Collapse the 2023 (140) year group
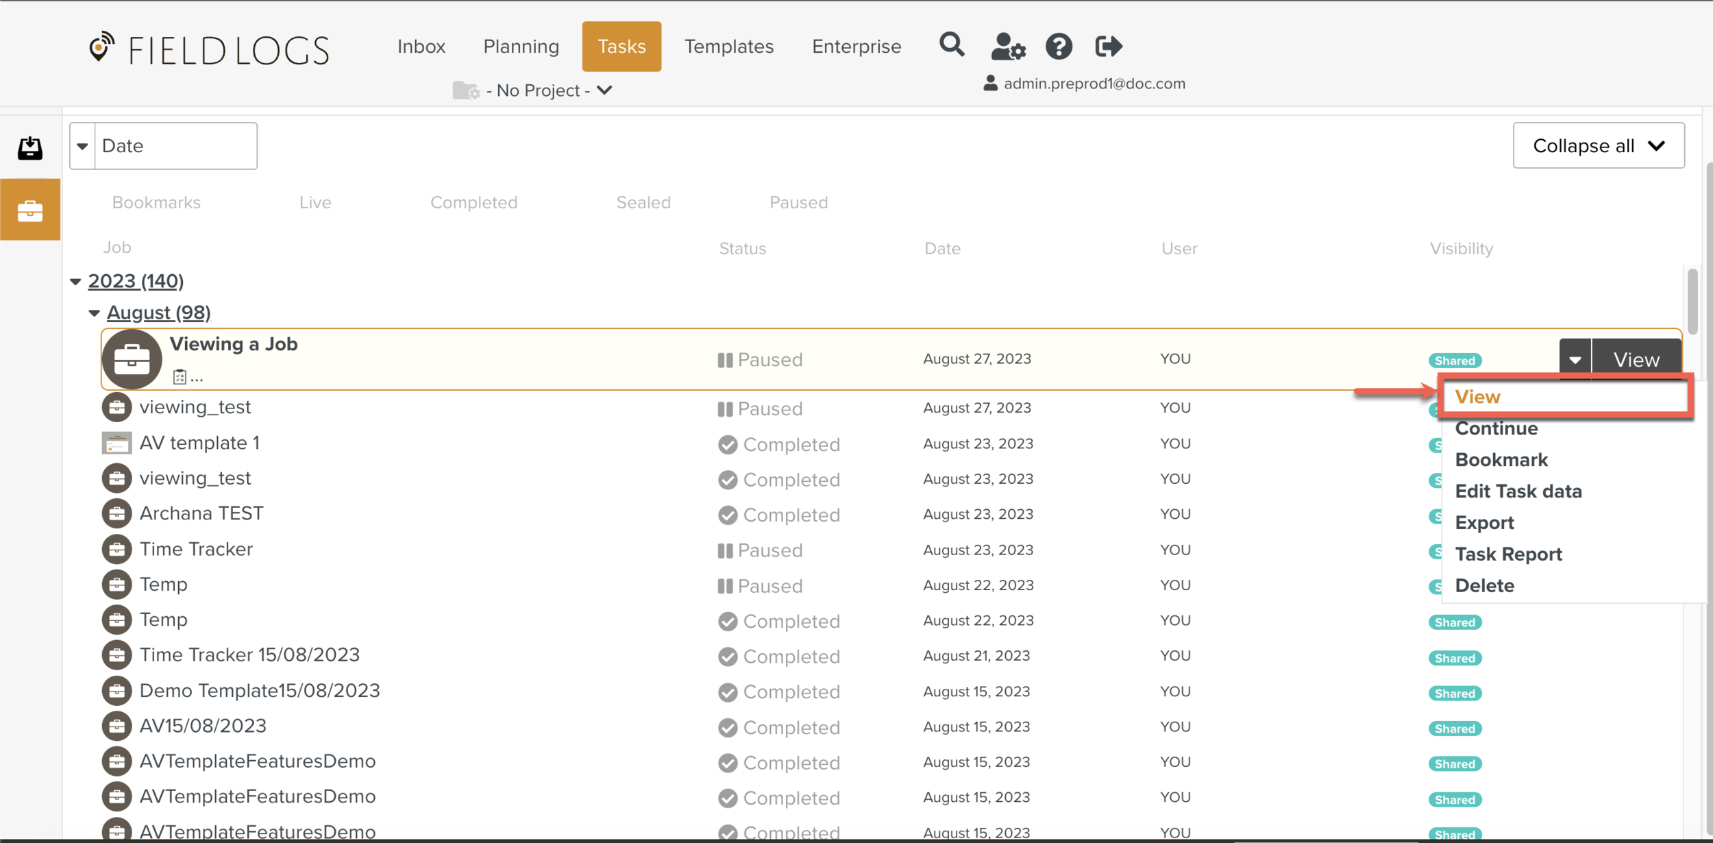This screenshot has height=843, width=1713. pyautogui.click(x=75, y=282)
